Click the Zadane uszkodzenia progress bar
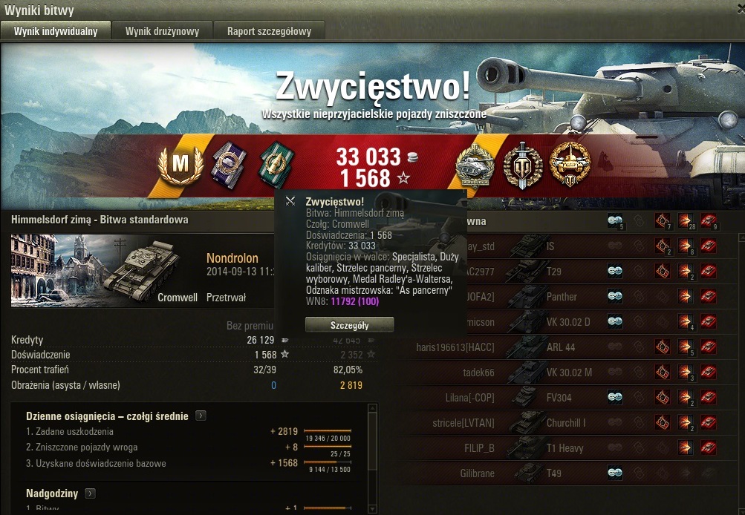This screenshot has height=515, width=745. pyautogui.click(x=328, y=431)
